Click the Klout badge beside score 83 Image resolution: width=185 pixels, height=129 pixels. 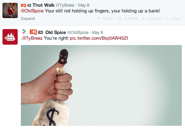click(x=33, y=32)
